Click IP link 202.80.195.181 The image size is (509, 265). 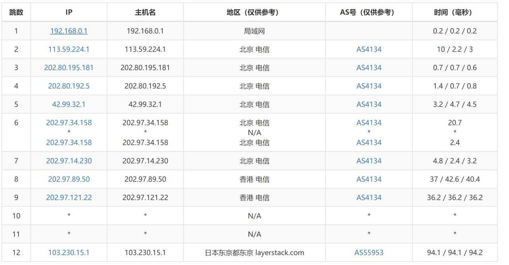click(69, 68)
